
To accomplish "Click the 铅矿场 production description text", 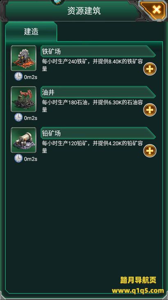I will (x=92, y=147).
